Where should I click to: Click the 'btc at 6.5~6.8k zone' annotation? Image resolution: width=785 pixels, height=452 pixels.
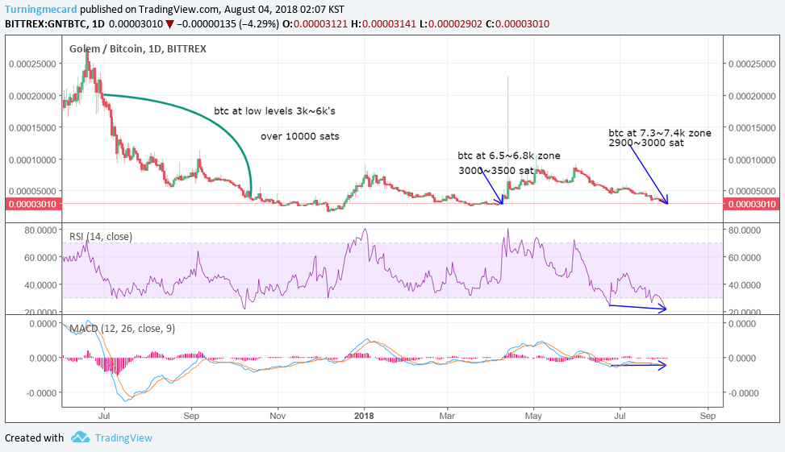(508, 156)
